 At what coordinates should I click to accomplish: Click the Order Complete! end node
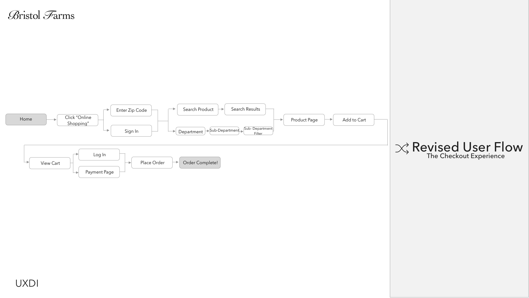[200, 163]
